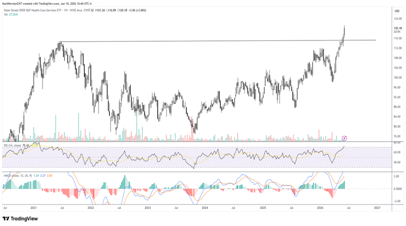Image resolution: width=406 pixels, height=226 pixels.
Task: Select the RSI (14, close) indicator label
Action: click(12, 146)
